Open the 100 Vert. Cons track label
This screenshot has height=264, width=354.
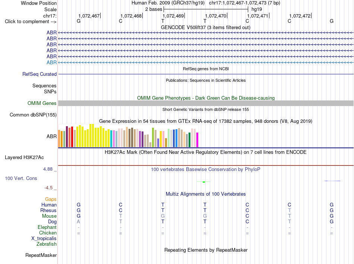(x=21, y=178)
